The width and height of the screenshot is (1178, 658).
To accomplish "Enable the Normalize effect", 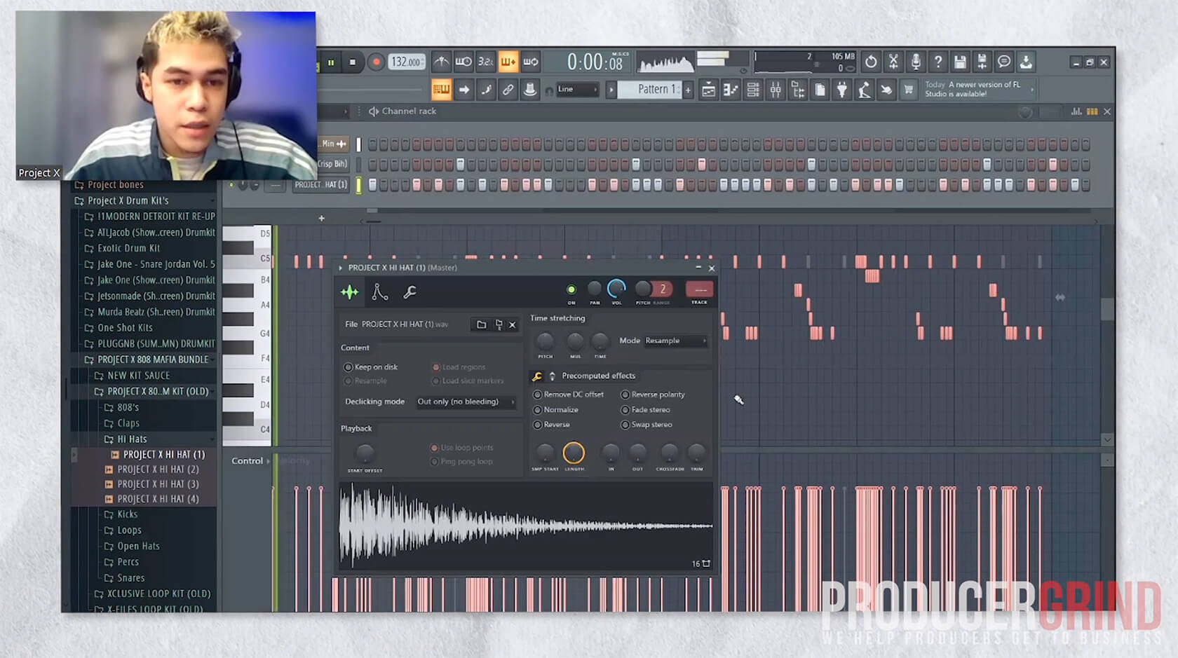I will pyautogui.click(x=556, y=410).
